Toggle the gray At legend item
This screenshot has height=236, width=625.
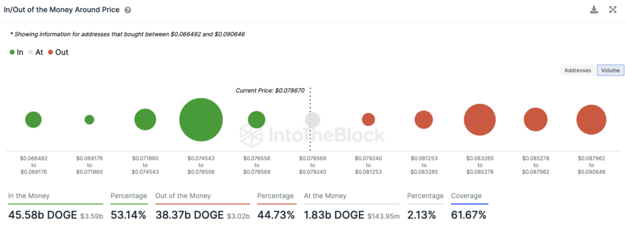pos(35,52)
